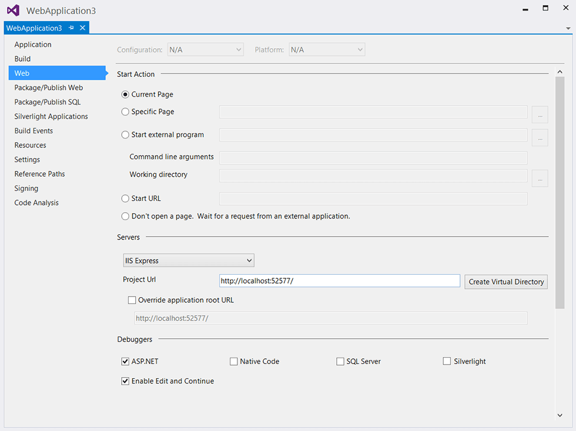Image resolution: width=576 pixels, height=431 pixels.
Task: Enable the Native Code debugger
Action: tap(234, 362)
